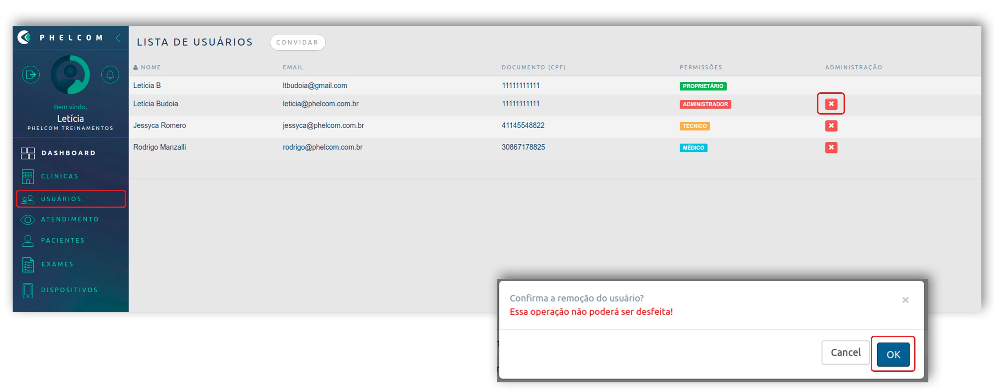Close the confirmation dialog with the X
This screenshot has width=994, height=390.
[x=905, y=300]
